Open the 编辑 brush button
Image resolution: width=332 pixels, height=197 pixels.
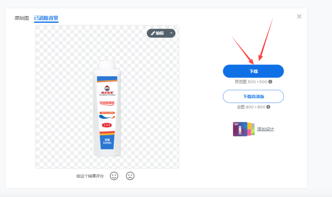point(157,33)
